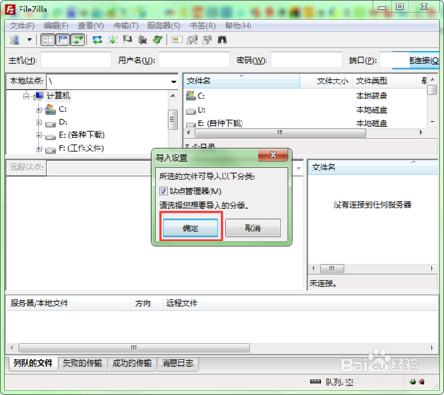Screen dimensions: 444x395
Task: Toggle synchronized browsing icon
Action: pos(208,40)
